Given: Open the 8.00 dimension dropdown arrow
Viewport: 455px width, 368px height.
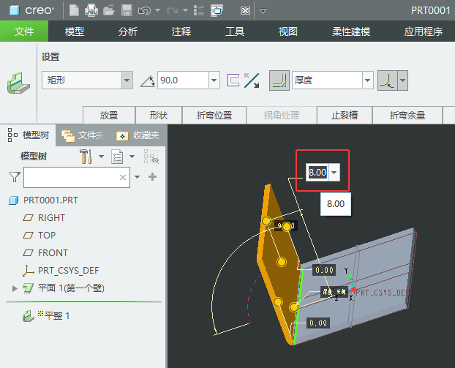Looking at the screenshot, I should 334,173.
